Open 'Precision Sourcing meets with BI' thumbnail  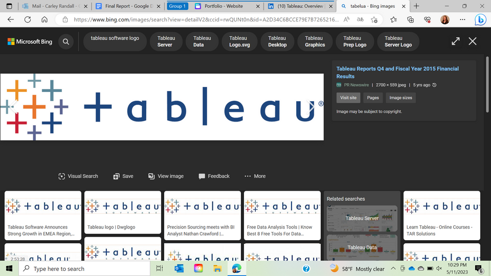click(203, 215)
